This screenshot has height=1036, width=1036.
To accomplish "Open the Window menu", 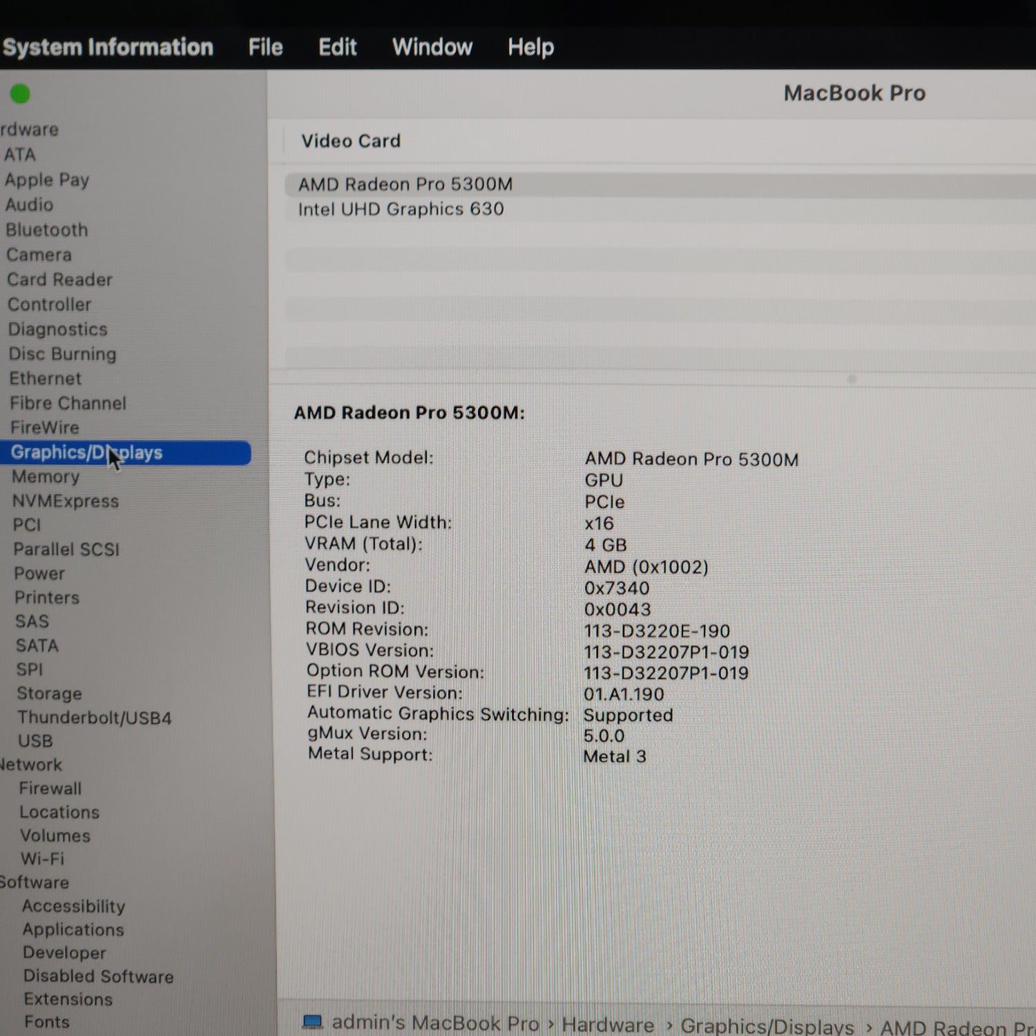I will click(432, 47).
